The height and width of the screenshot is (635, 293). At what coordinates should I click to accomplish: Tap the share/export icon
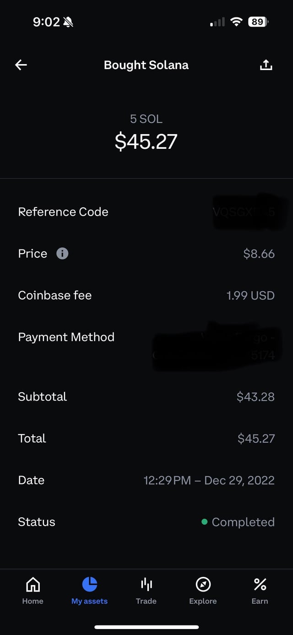[x=266, y=65]
